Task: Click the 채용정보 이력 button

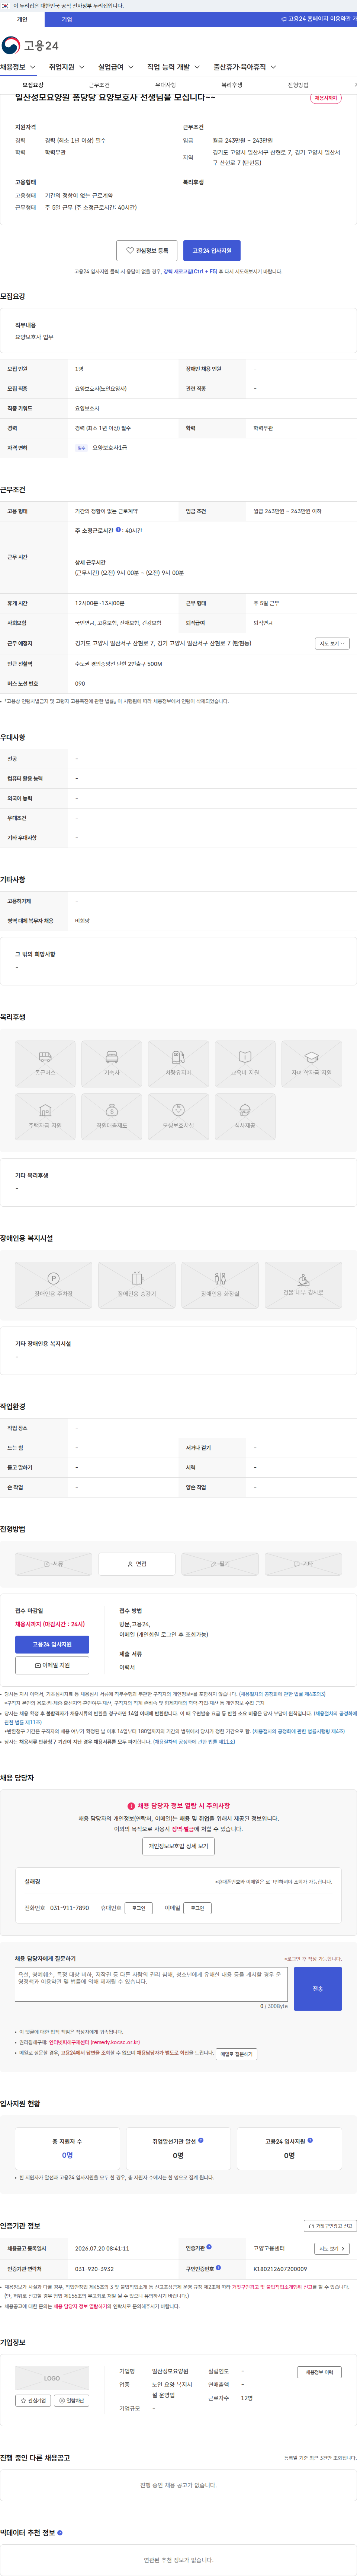Action: (319, 2372)
